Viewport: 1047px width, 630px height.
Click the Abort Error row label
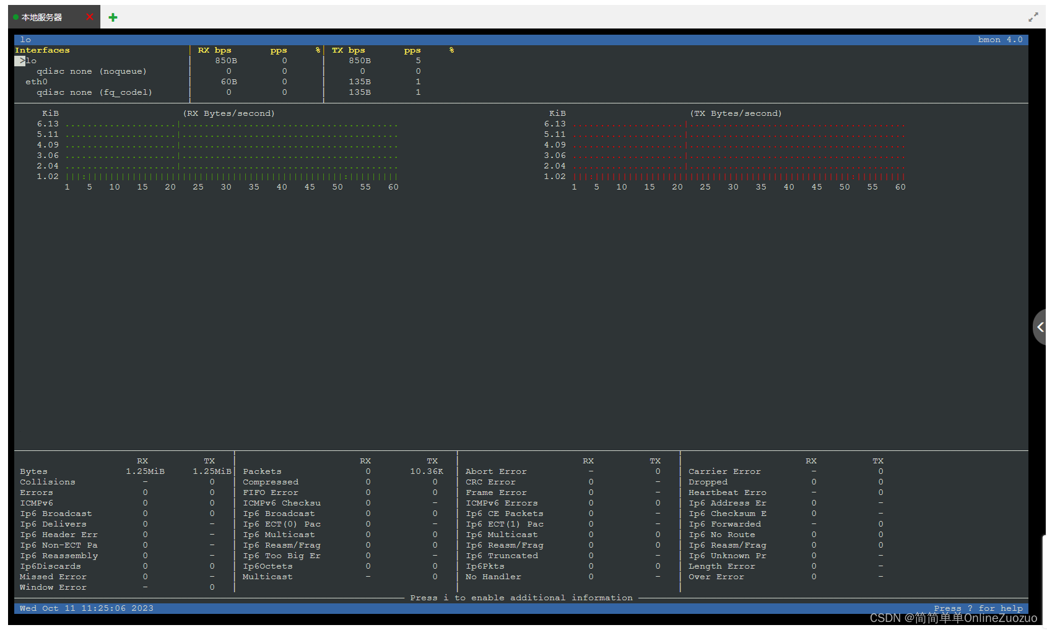[496, 471]
